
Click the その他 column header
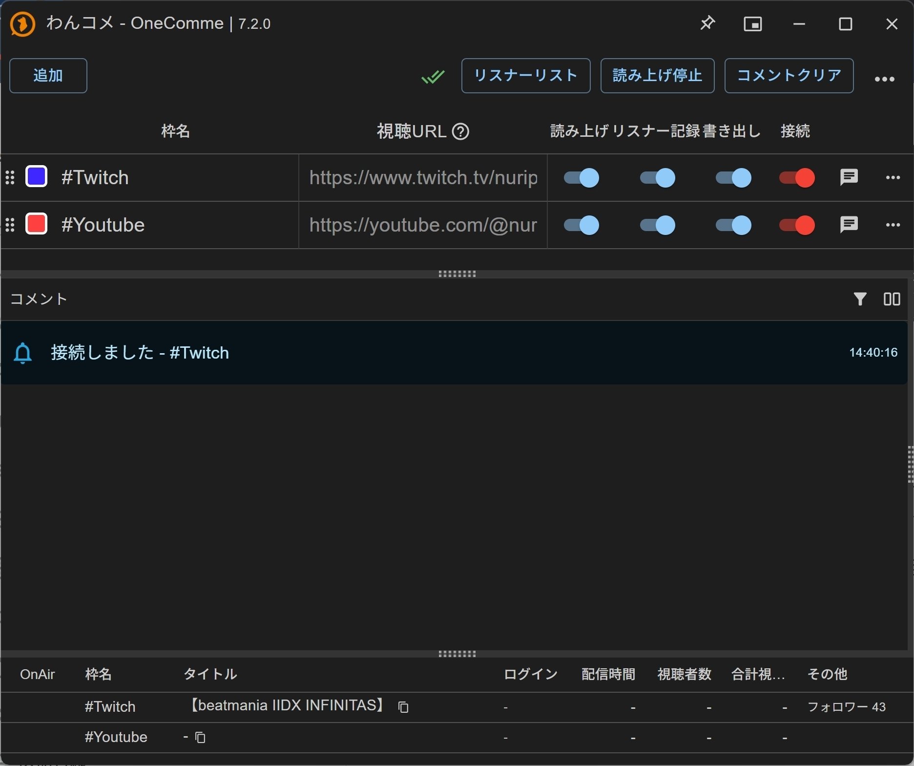pos(827,675)
